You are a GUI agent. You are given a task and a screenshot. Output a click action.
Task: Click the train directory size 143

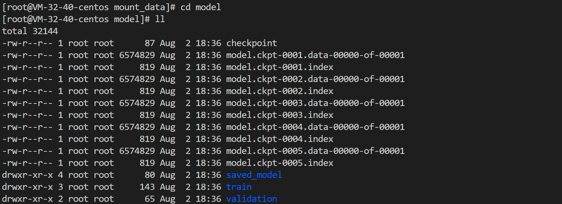pyautogui.click(x=147, y=187)
